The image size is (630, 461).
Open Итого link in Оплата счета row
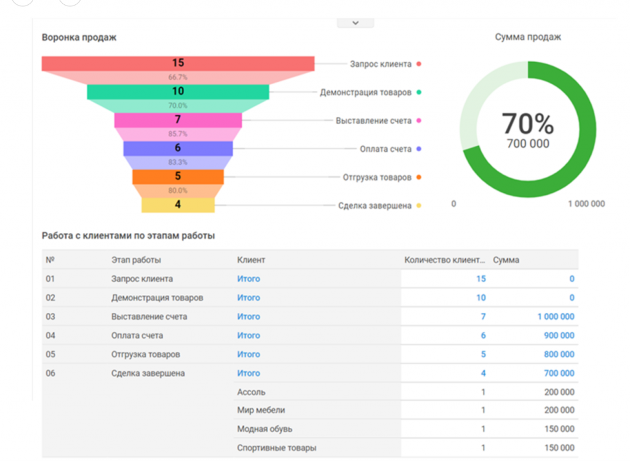click(x=249, y=336)
